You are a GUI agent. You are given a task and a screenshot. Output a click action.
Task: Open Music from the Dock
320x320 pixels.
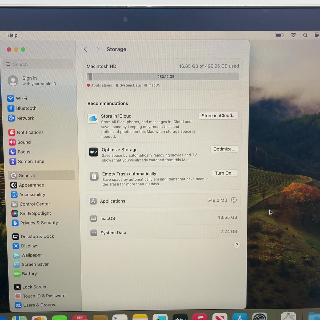coord(200,317)
